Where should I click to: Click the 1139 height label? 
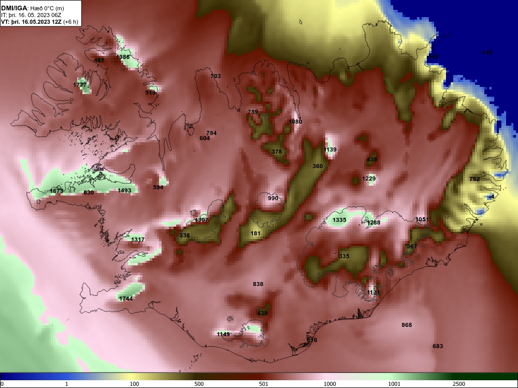click(x=330, y=150)
